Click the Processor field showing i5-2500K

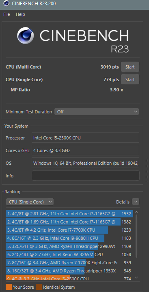[85, 138]
